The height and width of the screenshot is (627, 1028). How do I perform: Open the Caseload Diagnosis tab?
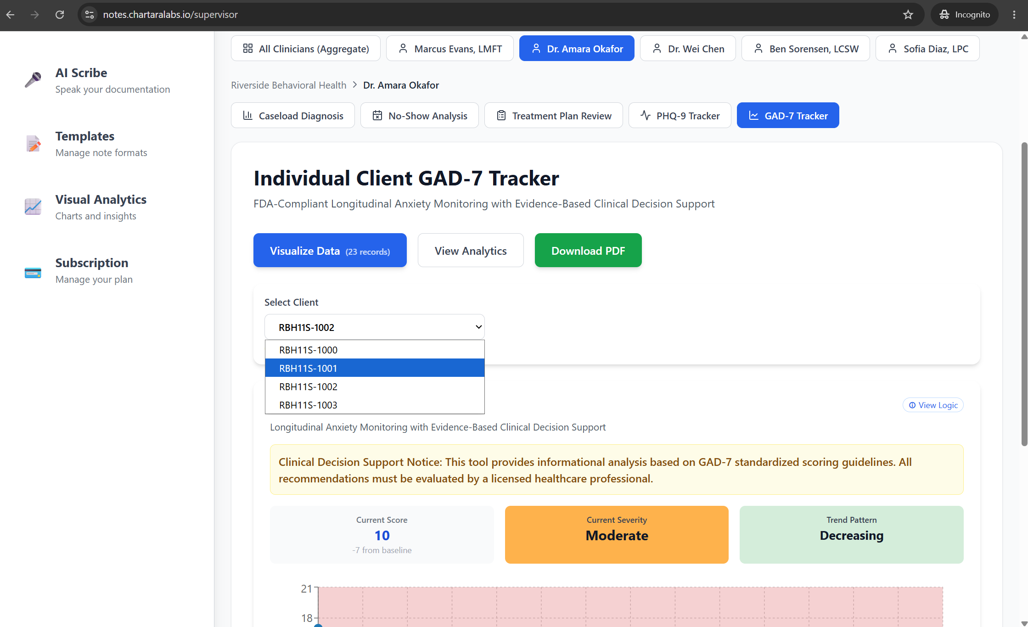pyautogui.click(x=293, y=115)
